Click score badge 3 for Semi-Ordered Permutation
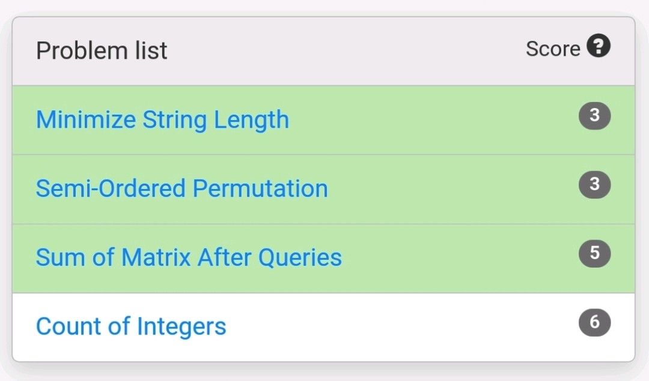 point(594,184)
